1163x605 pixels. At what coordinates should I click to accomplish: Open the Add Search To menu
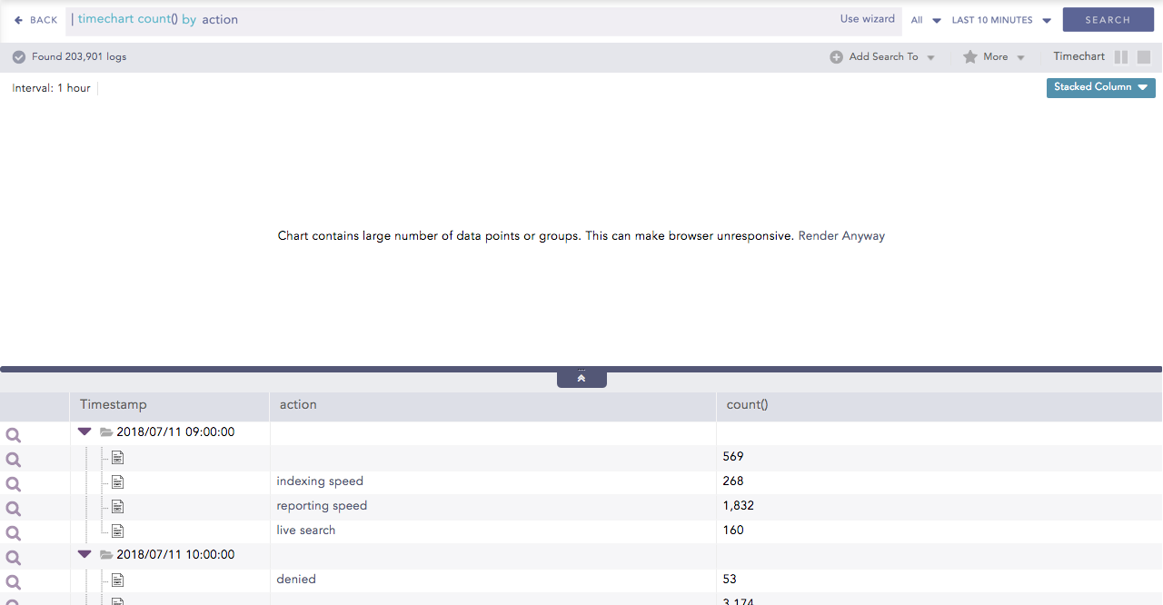(x=884, y=57)
